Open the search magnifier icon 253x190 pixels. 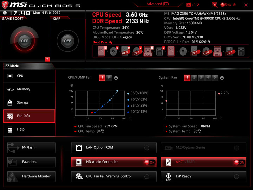[214, 5]
